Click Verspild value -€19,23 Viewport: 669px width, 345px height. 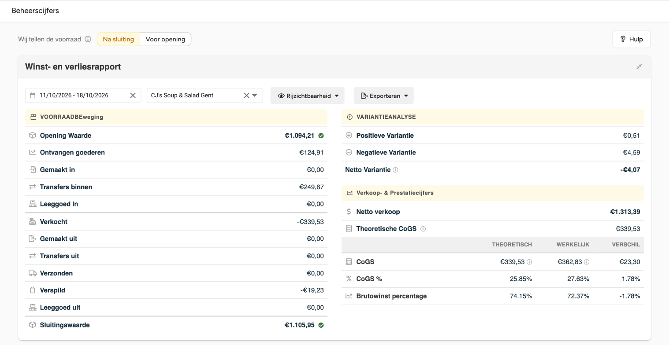(312, 290)
